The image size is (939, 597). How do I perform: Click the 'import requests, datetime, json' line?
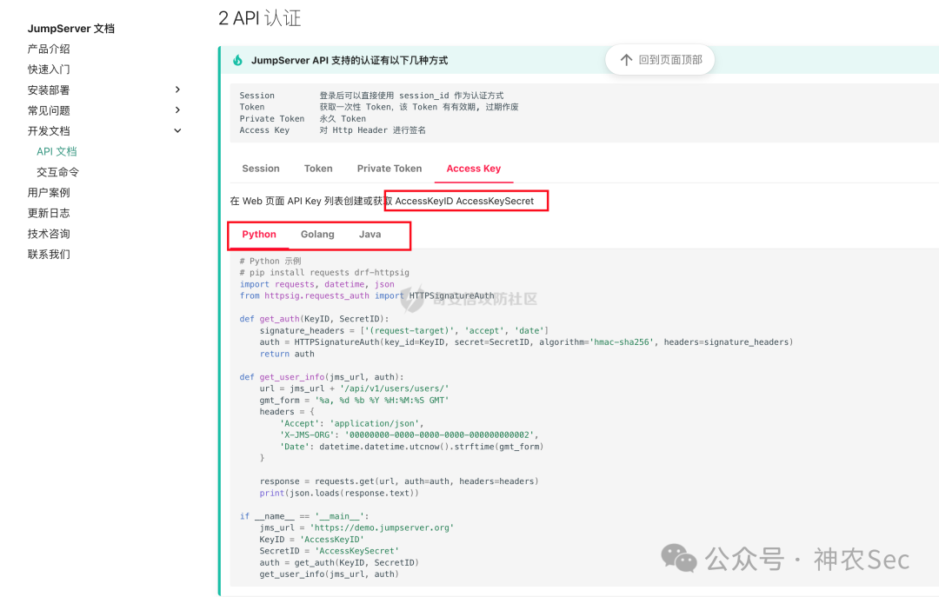[316, 284]
